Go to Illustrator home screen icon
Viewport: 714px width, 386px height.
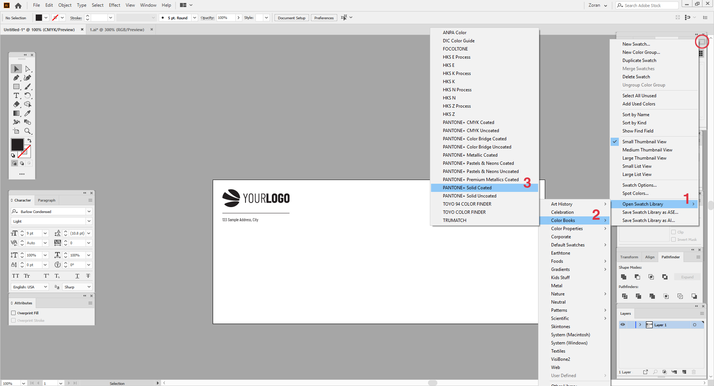18,6
